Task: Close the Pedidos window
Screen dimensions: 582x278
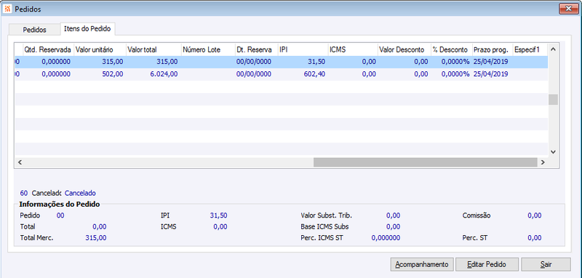Action: [x=568, y=9]
